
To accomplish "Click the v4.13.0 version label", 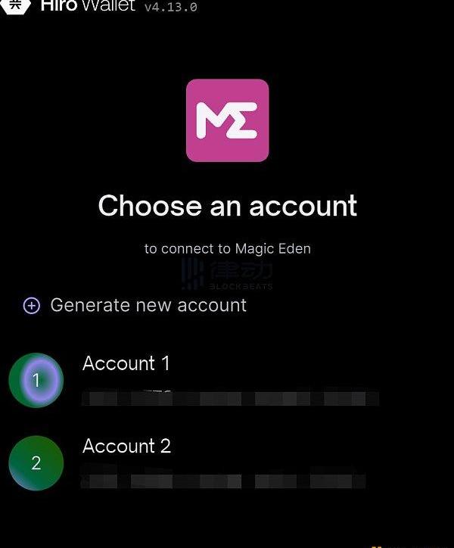I will (171, 7).
